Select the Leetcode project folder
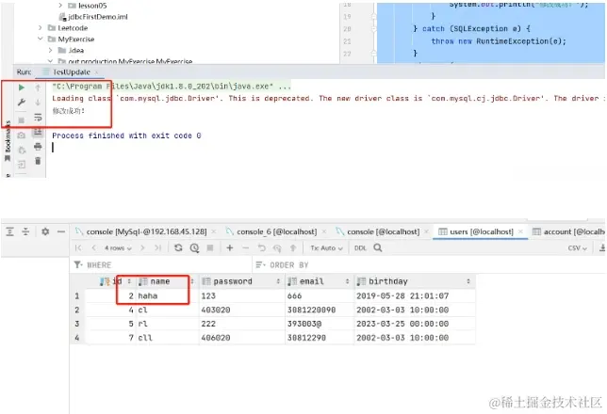This screenshot has height=414, width=607. point(68,28)
